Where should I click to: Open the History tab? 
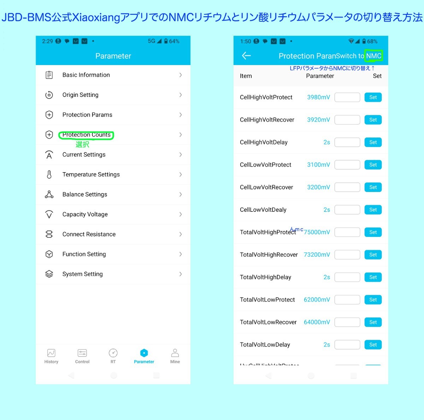click(x=51, y=356)
